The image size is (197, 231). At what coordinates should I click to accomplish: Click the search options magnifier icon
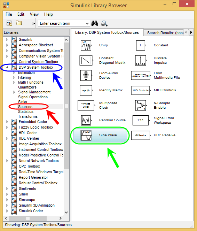click(x=104, y=24)
